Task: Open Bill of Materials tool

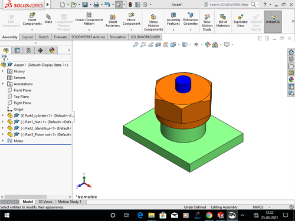Action: [223, 21]
